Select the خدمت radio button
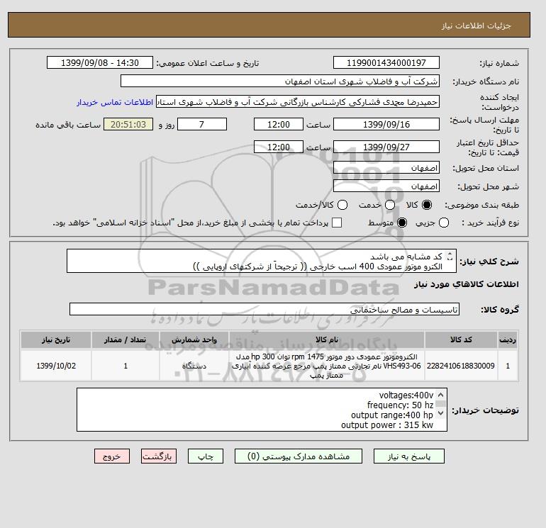 390,205
